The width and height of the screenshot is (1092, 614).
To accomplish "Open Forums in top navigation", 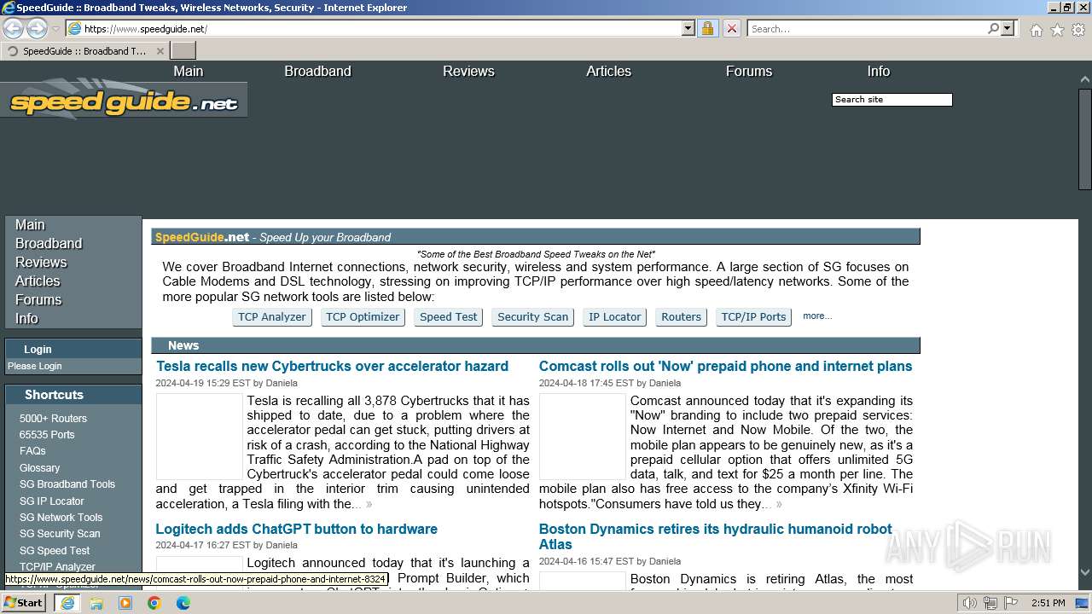I will tap(749, 72).
